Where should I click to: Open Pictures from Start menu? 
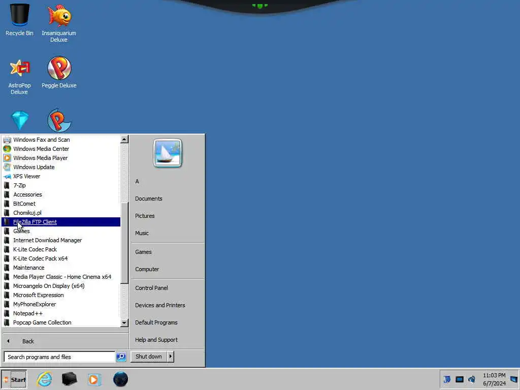168,216
